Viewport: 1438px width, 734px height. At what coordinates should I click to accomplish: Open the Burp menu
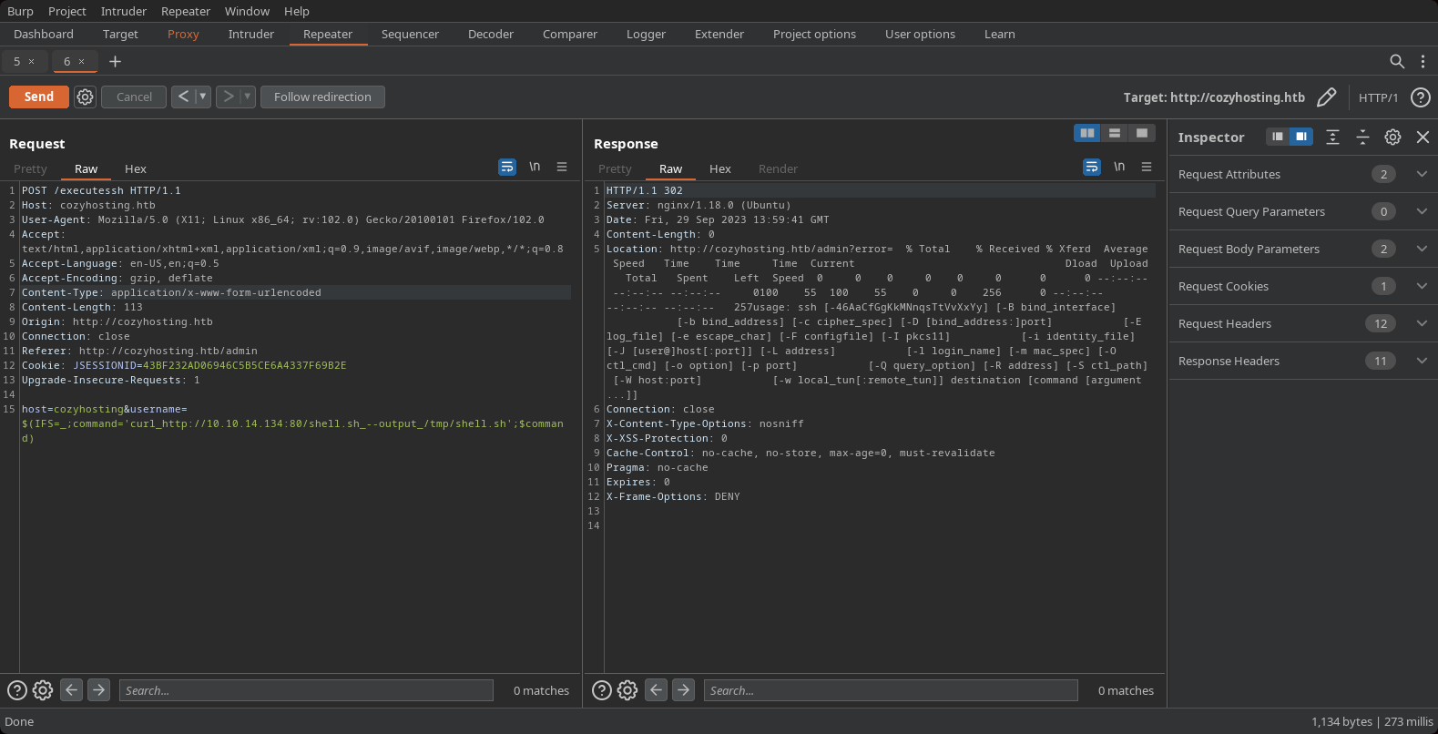(20, 11)
